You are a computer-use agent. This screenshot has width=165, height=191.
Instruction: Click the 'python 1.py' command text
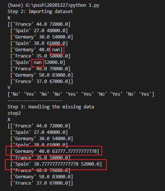(85, 5)
